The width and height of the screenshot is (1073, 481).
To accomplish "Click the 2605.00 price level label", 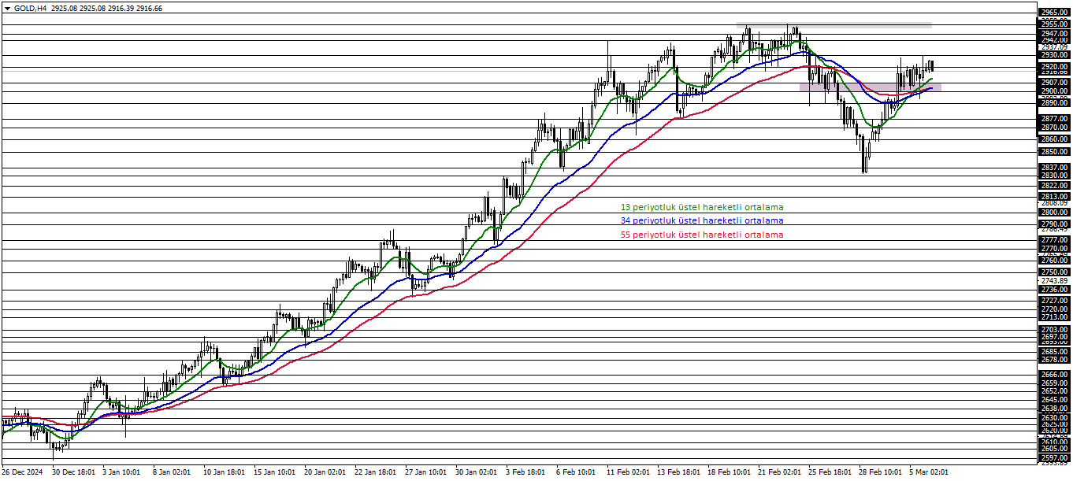I will [x=1054, y=449].
